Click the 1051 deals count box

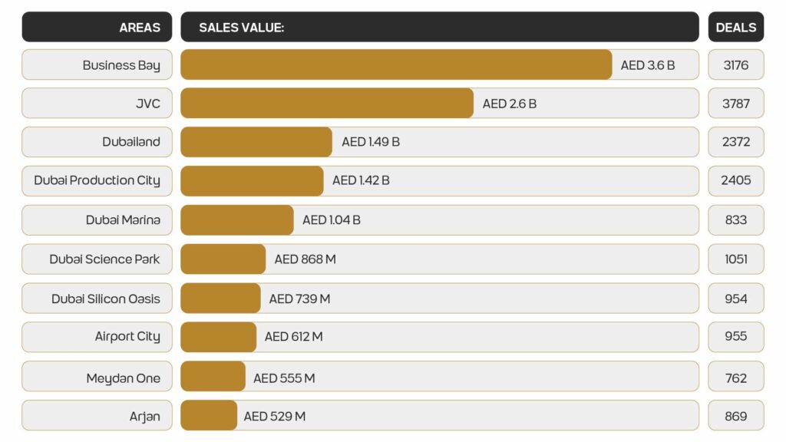[735, 259]
